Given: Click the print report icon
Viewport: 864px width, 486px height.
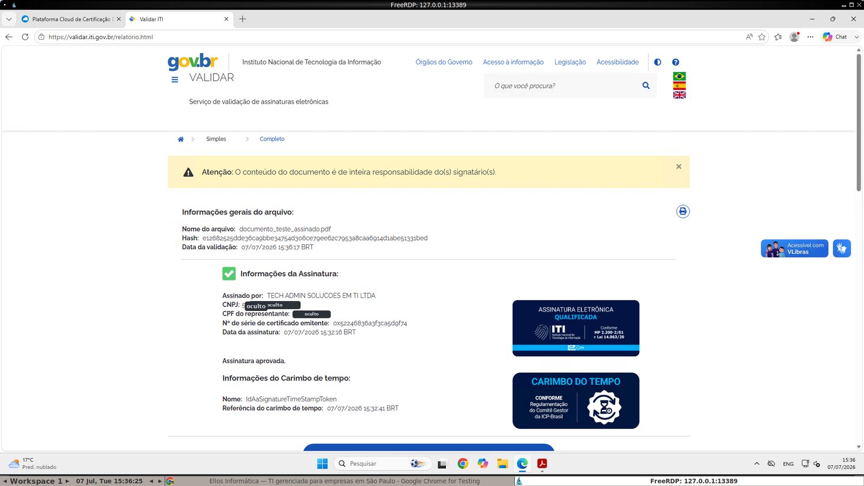Looking at the screenshot, I should click(683, 211).
